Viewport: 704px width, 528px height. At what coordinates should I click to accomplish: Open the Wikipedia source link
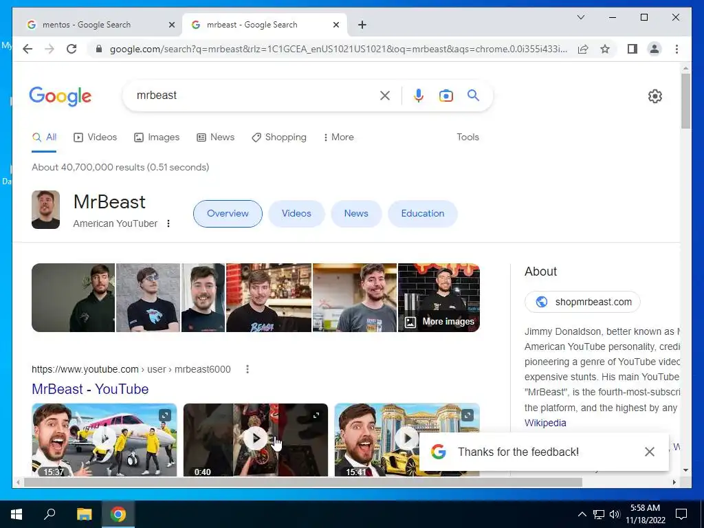(x=545, y=423)
